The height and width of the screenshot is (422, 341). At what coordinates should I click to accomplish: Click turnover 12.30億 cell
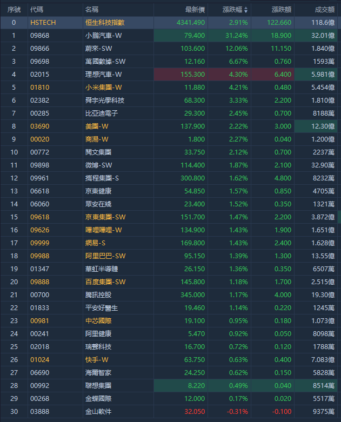pos(316,126)
